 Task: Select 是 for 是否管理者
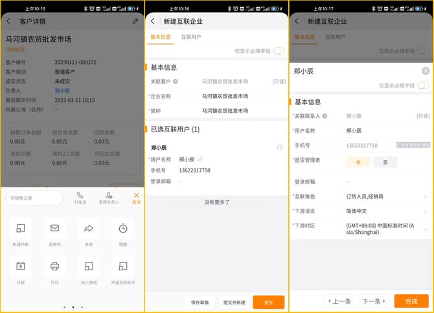358,162
